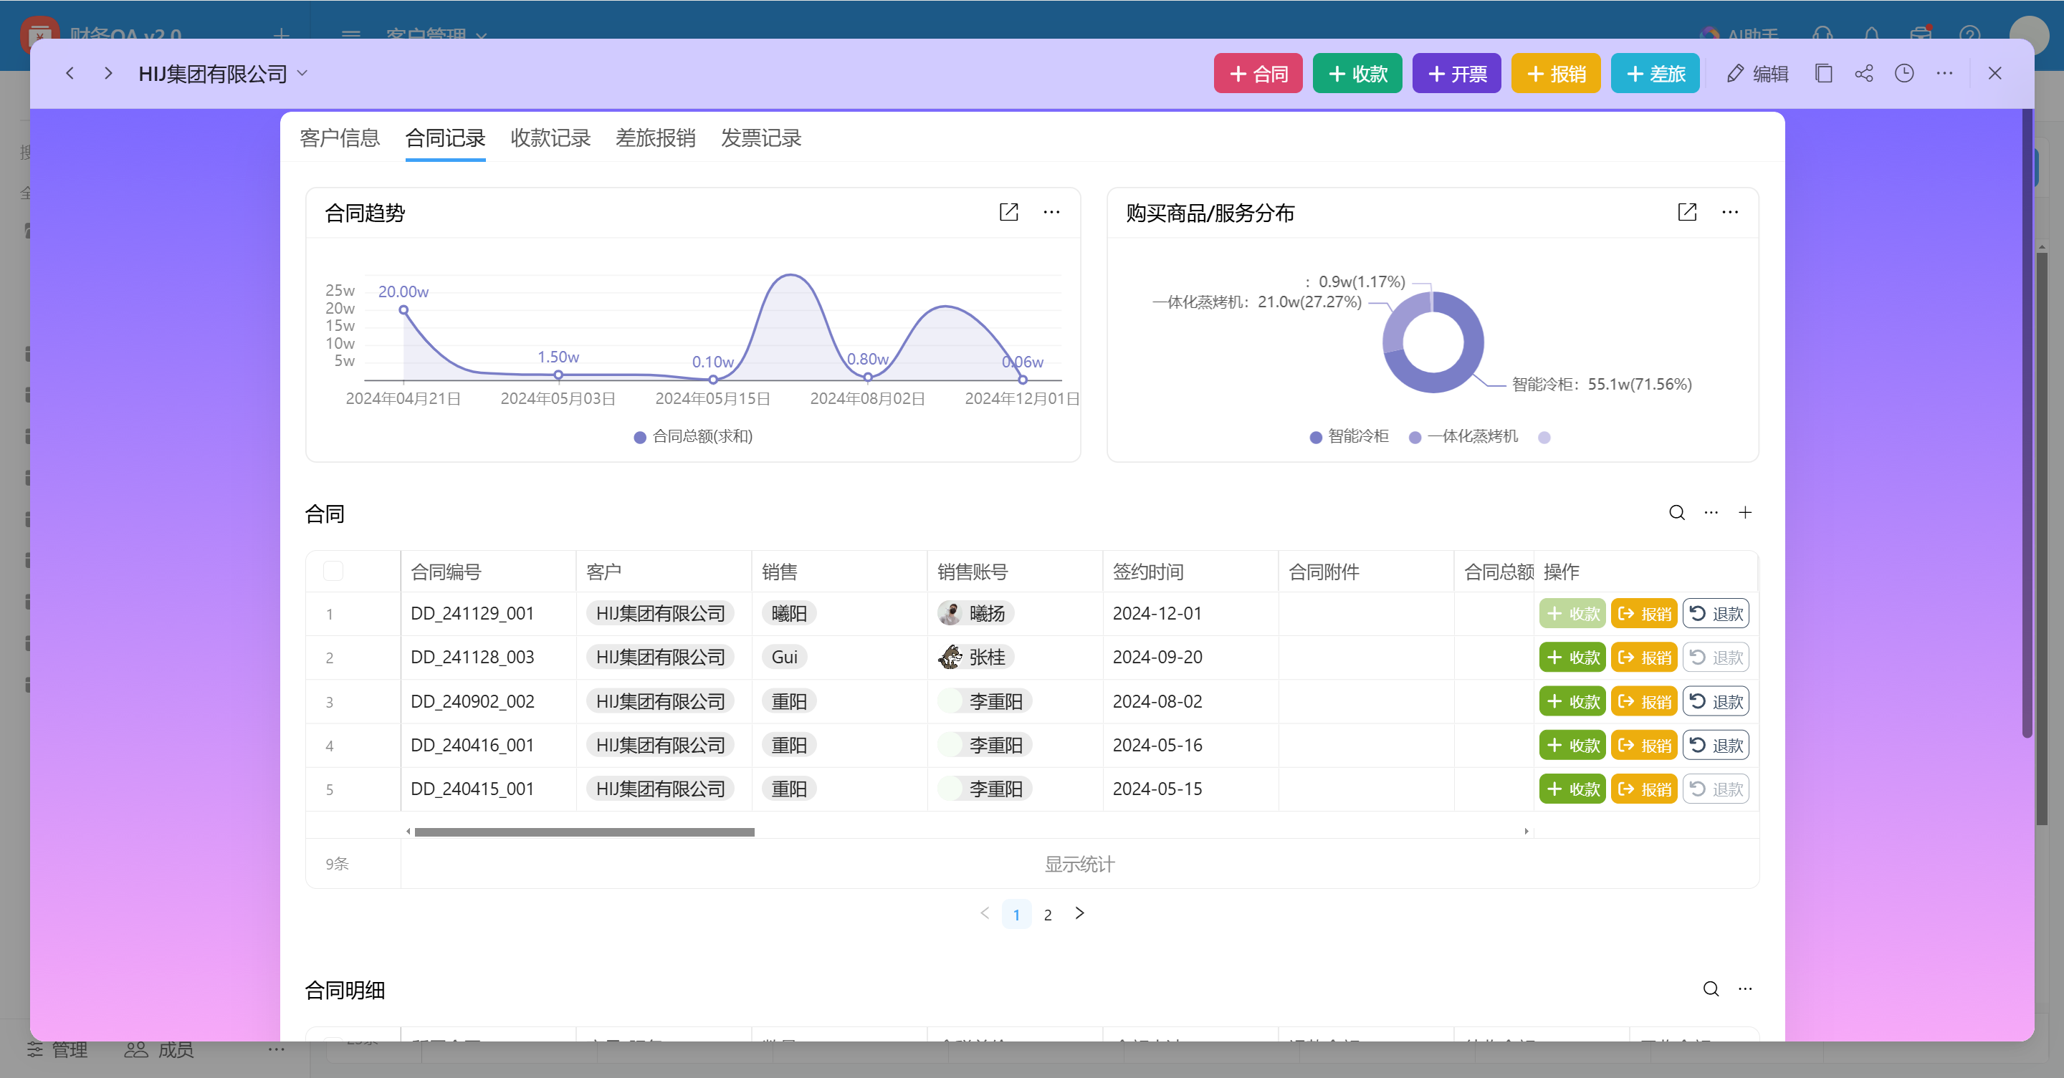Click 张桂 sales account tag
Viewport: 2064px width, 1078px height.
tap(976, 658)
